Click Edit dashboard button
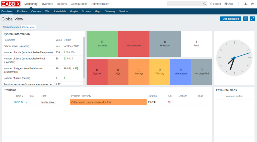The height and width of the screenshot is (142, 257). (231, 19)
